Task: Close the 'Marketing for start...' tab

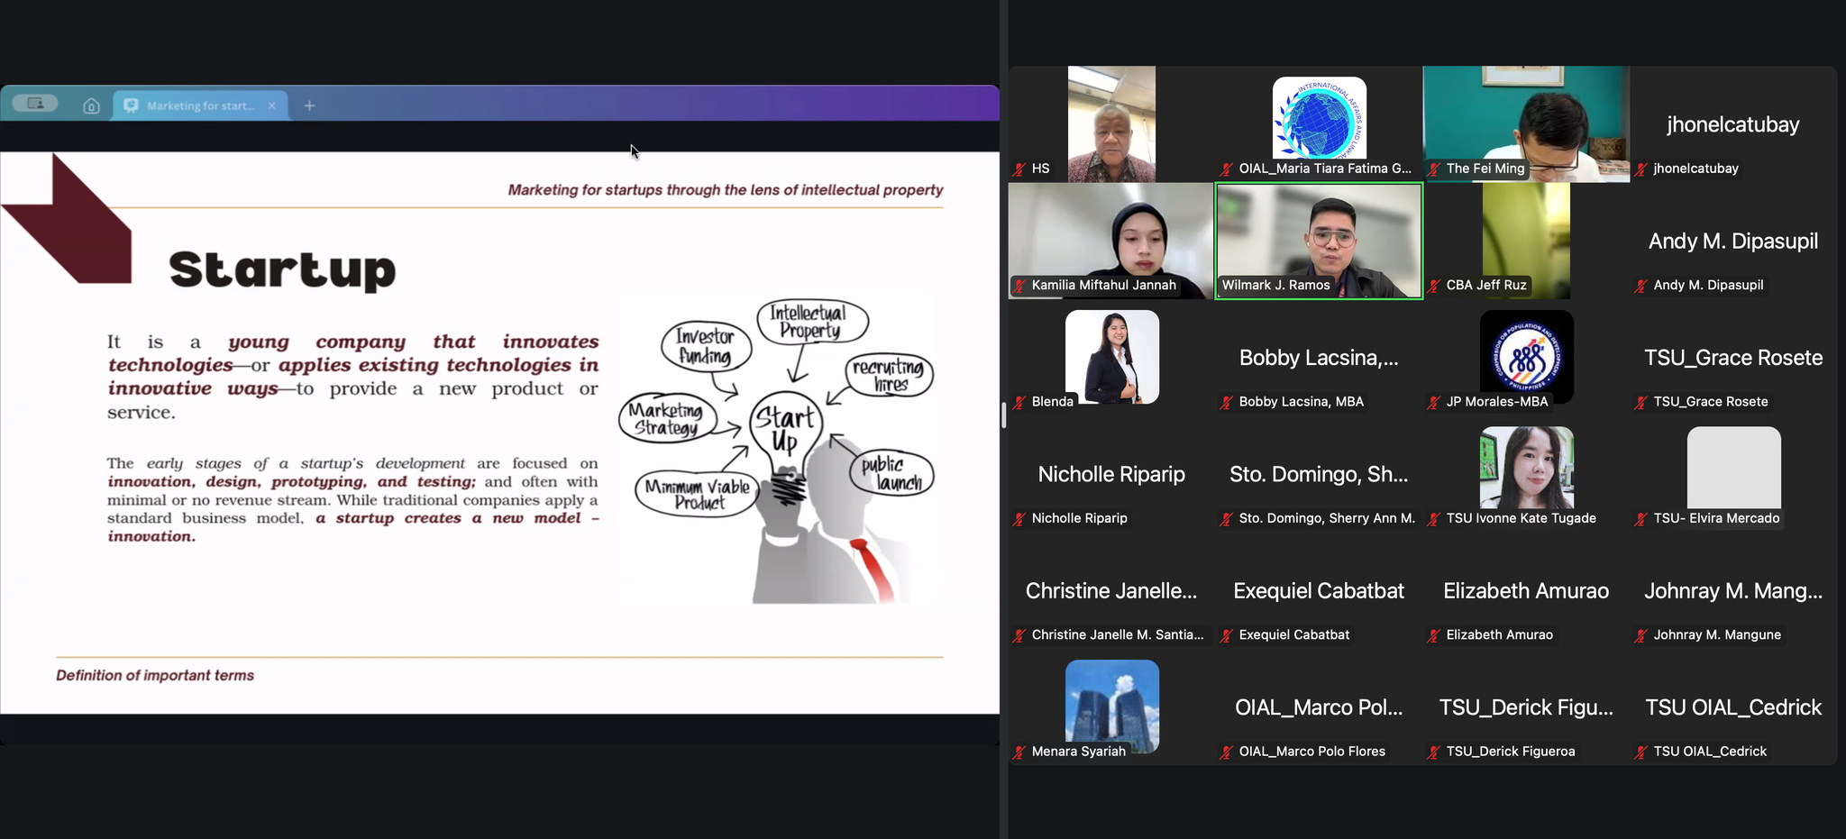Action: pyautogui.click(x=271, y=106)
